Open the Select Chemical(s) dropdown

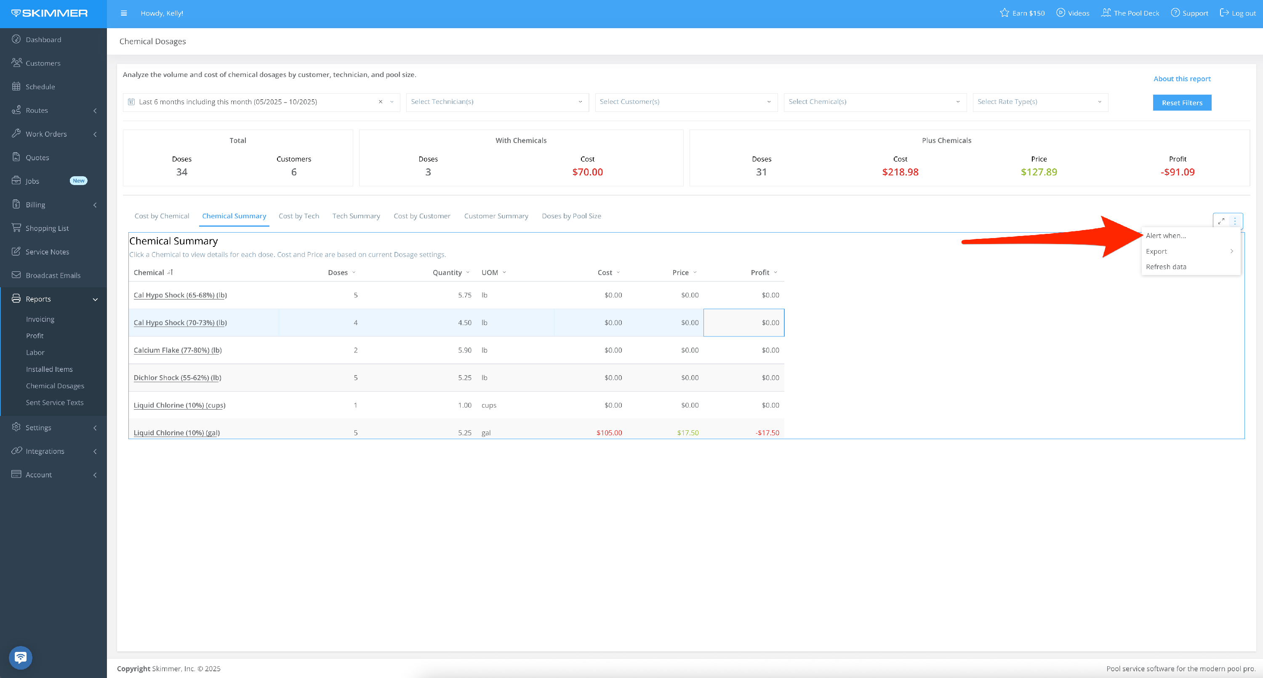[x=874, y=102]
